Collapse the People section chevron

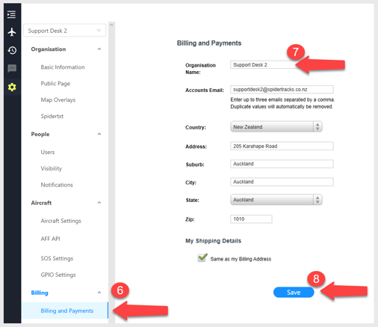[x=99, y=134]
